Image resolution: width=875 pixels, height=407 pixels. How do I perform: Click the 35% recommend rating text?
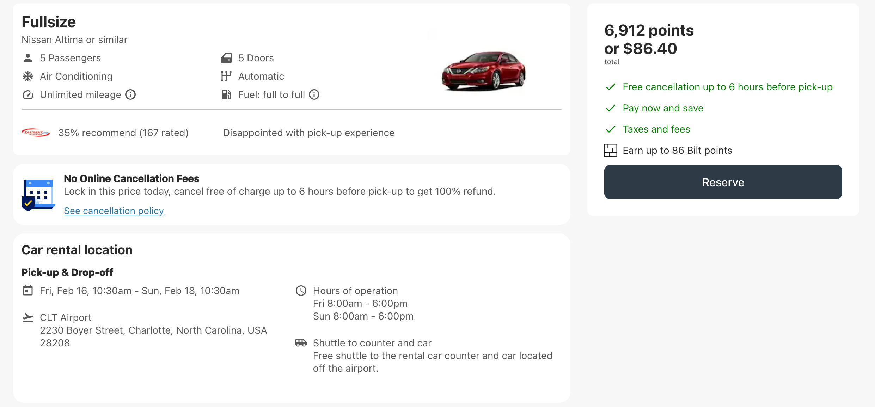123,133
